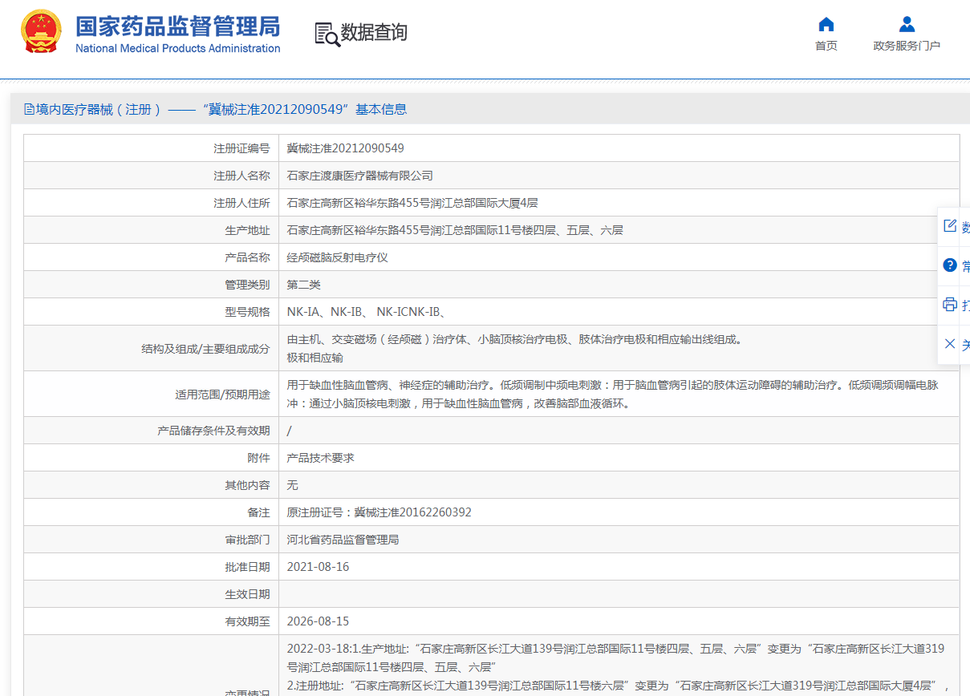Open 产品技术要求 attachment
This screenshot has height=696, width=970.
point(321,458)
